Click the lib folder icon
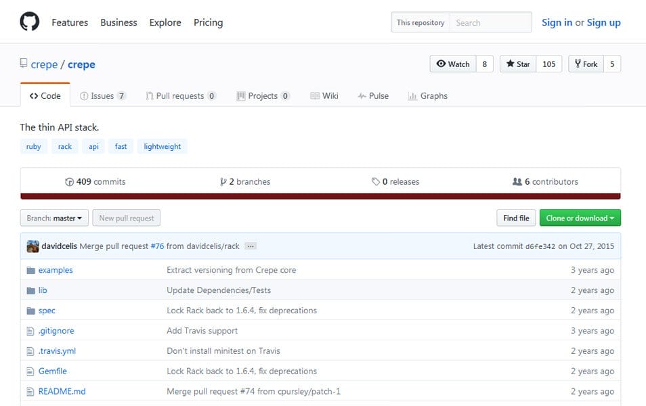Image resolution: width=646 pixels, height=406 pixels. (x=31, y=290)
